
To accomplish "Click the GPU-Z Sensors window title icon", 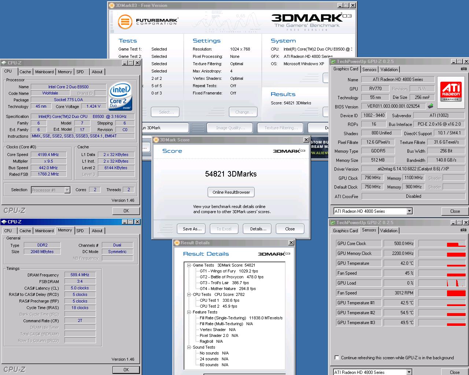I will coord(333,223).
